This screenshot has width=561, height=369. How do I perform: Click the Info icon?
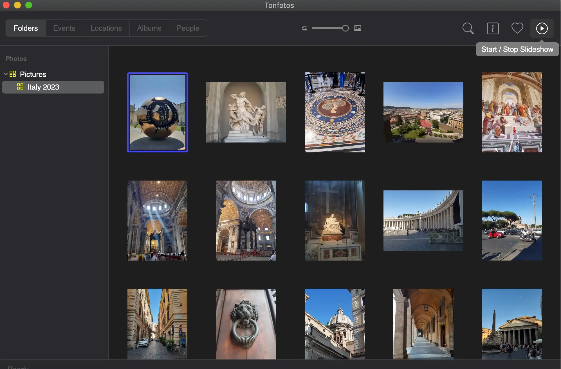[493, 28]
